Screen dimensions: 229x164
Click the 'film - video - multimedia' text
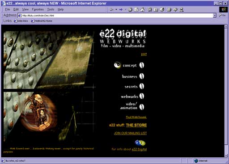tap(123, 46)
